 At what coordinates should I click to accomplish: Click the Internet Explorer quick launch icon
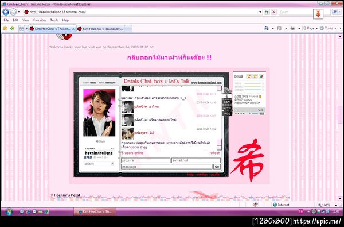coord(28,211)
